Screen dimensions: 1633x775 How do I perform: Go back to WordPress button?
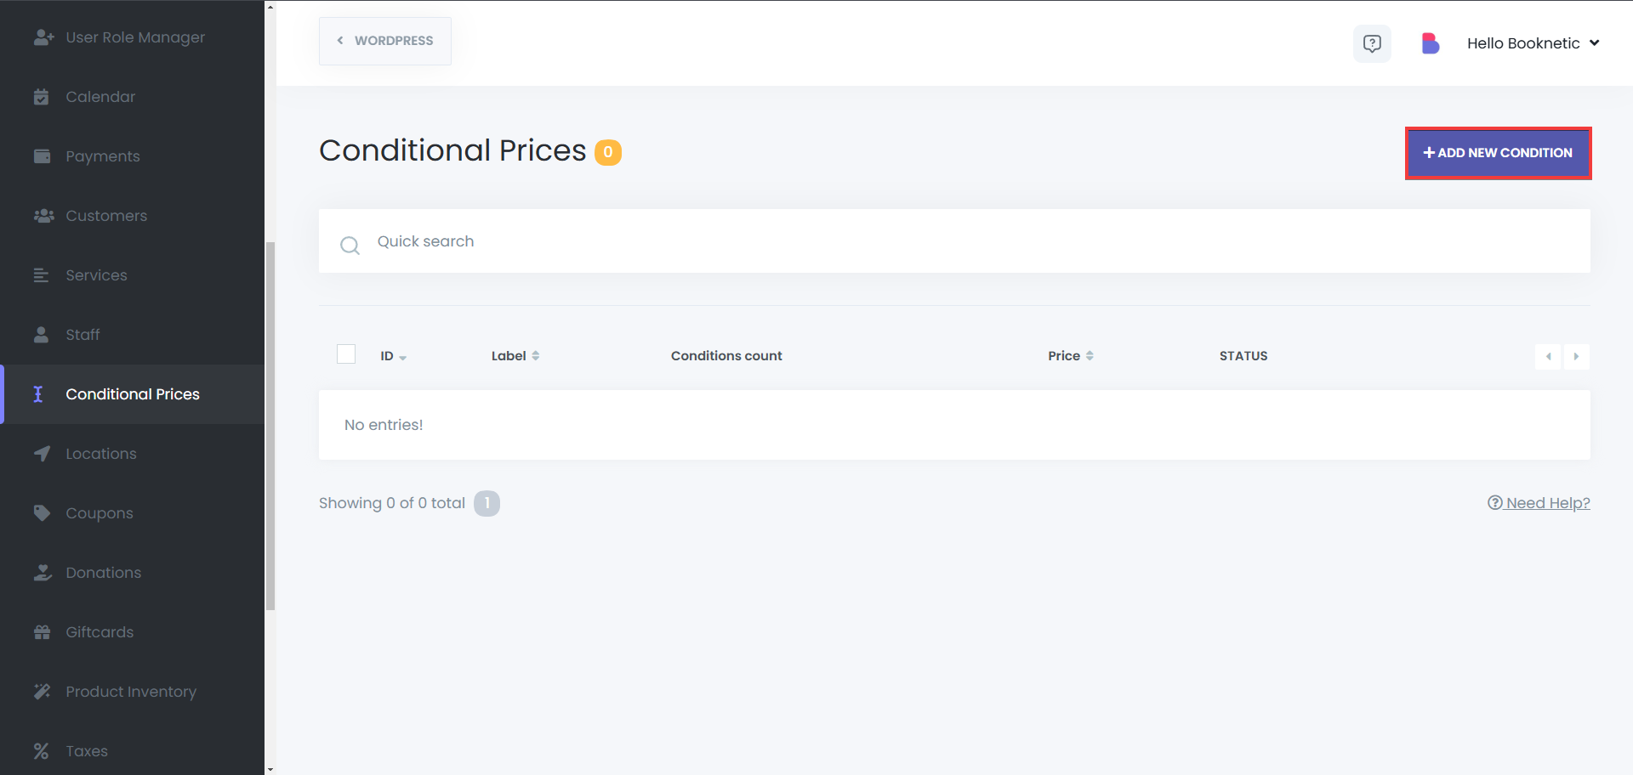click(x=385, y=41)
